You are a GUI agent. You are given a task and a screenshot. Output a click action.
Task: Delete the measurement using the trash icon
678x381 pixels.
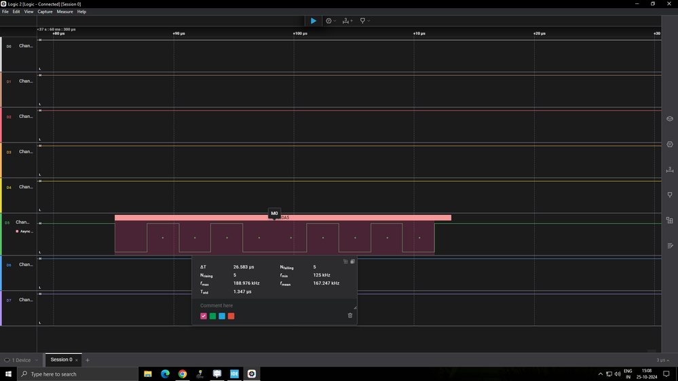(x=350, y=315)
